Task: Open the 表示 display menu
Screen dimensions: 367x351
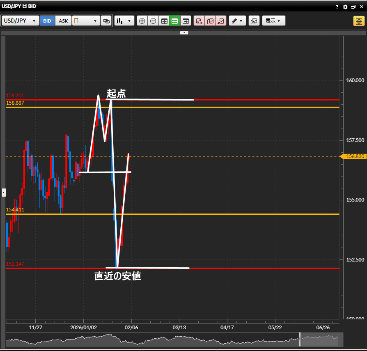Action: pyautogui.click(x=273, y=21)
